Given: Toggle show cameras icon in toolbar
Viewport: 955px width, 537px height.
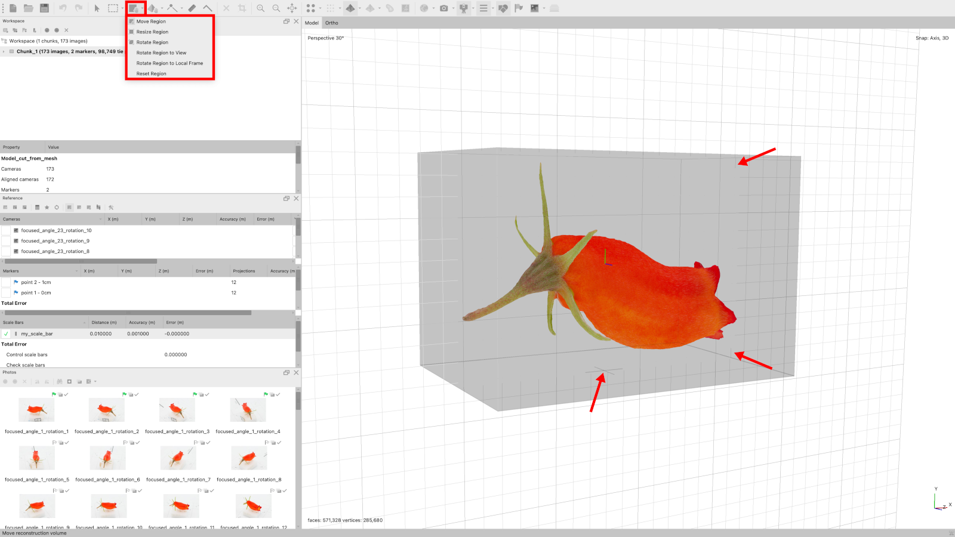Looking at the screenshot, I should click(x=463, y=8).
